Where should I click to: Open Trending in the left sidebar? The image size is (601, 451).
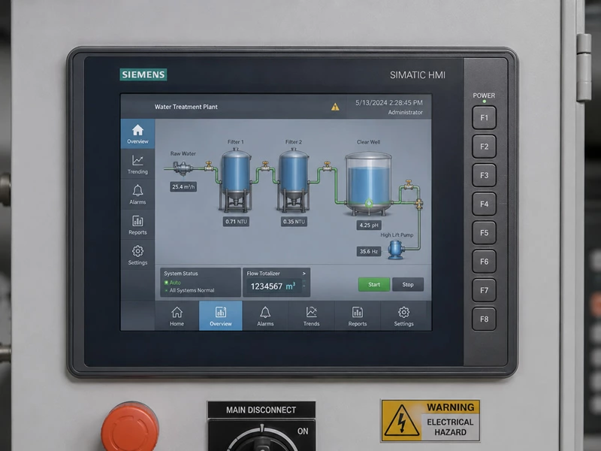tap(137, 165)
